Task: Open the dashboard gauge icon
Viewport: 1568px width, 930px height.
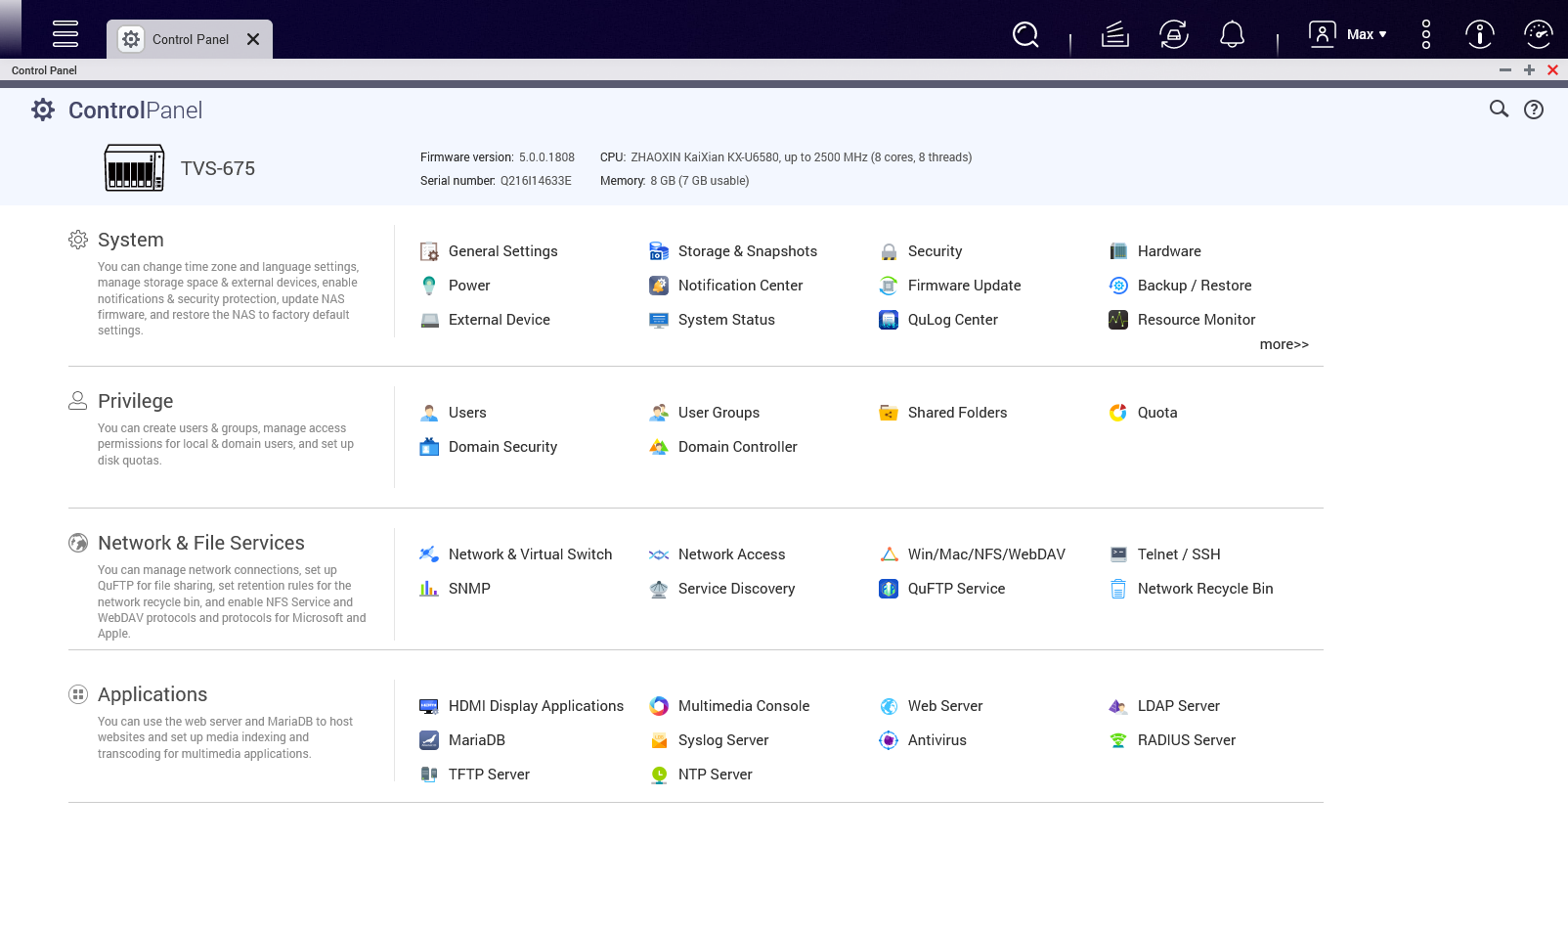Action: click(x=1538, y=35)
